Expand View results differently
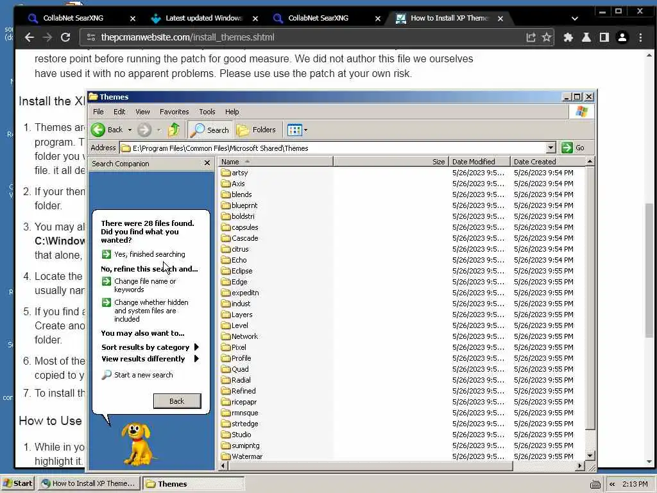 click(x=150, y=359)
